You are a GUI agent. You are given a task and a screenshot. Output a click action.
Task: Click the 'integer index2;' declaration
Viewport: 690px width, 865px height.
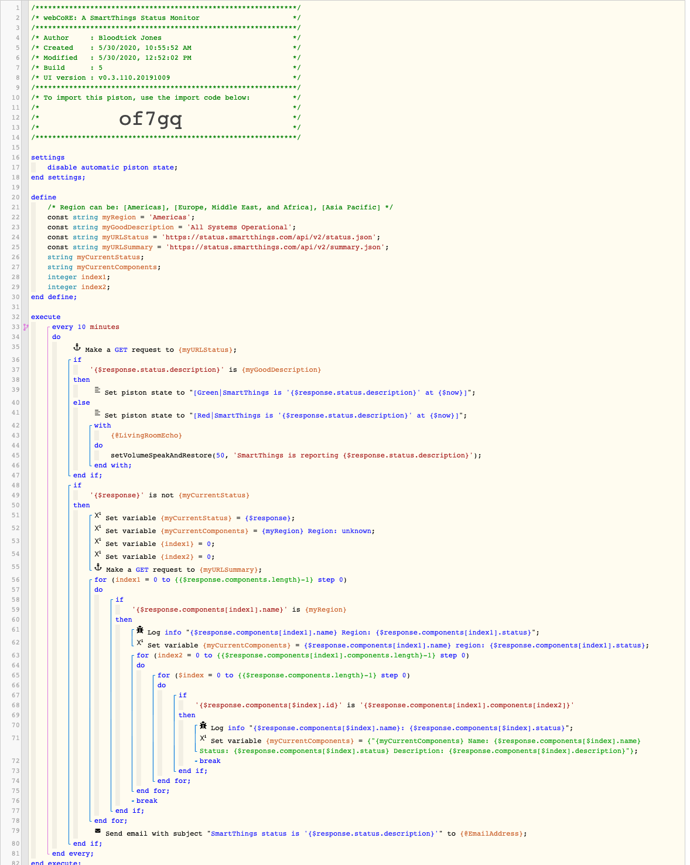pos(79,287)
